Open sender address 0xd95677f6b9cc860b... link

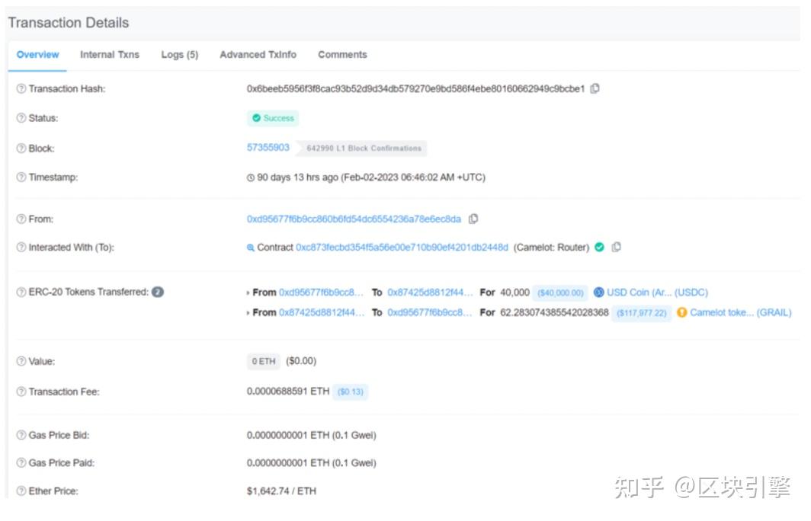[x=354, y=219]
